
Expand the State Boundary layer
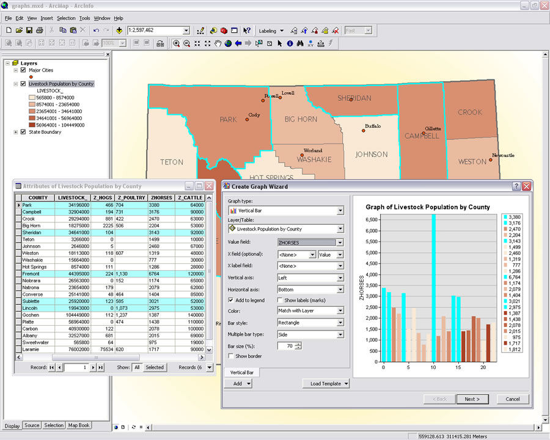tap(15, 132)
